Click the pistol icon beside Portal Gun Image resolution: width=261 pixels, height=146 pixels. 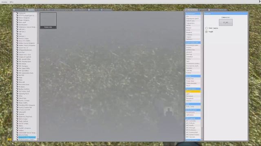[x=17, y=98]
